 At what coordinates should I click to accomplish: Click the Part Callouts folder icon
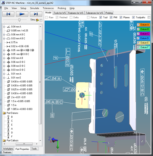tap(4, 140)
